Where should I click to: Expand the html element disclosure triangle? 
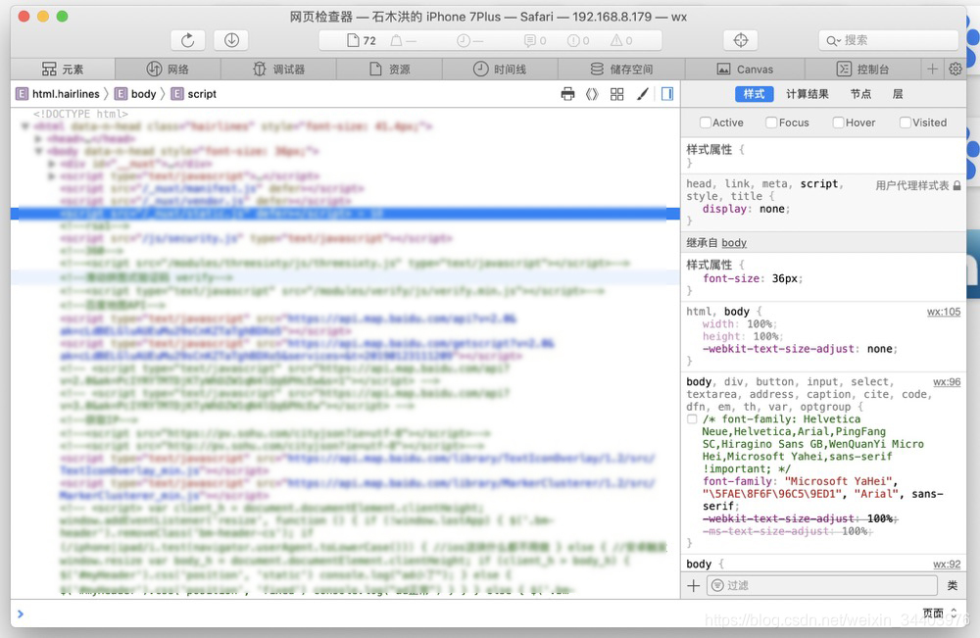coord(25,126)
